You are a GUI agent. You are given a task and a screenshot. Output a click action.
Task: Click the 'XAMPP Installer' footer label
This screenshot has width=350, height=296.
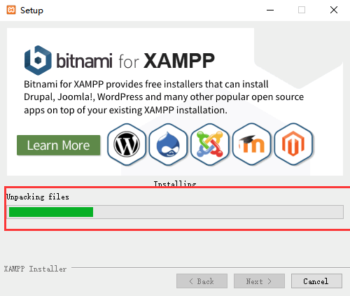35,269
